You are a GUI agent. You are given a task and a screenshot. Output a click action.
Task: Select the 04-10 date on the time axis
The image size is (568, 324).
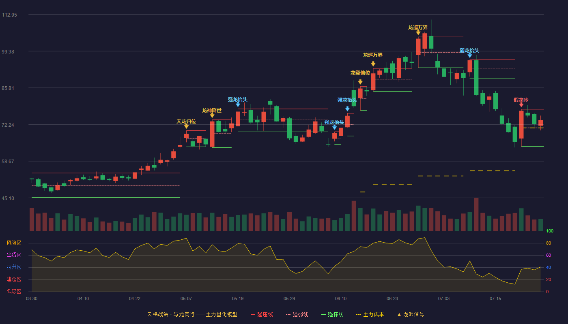(83, 298)
